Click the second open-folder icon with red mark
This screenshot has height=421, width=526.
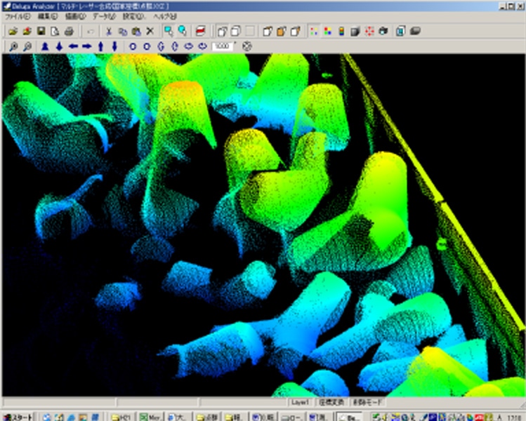pos(27,32)
